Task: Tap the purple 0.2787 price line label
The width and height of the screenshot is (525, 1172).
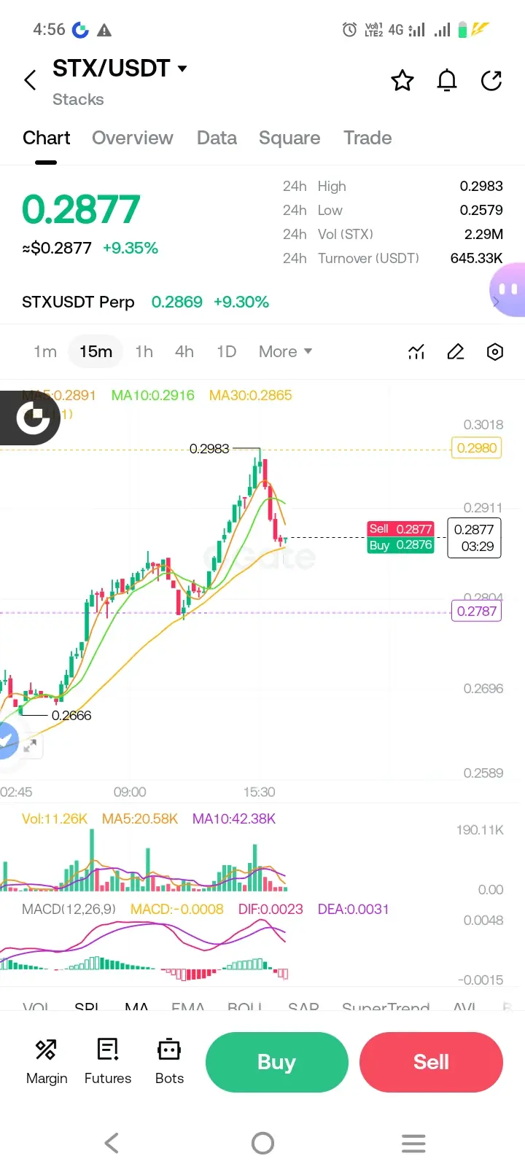Action: [x=477, y=611]
